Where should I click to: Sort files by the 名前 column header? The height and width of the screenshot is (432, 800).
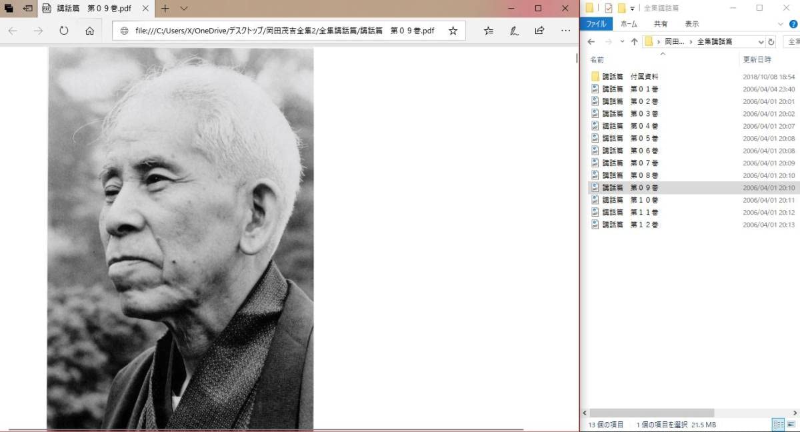[597, 59]
